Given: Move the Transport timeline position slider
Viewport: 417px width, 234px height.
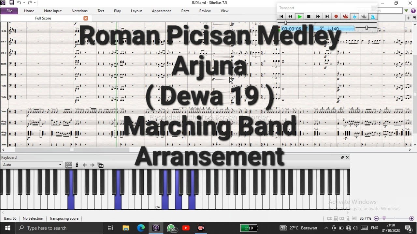Looking at the screenshot, I should click(286, 23).
